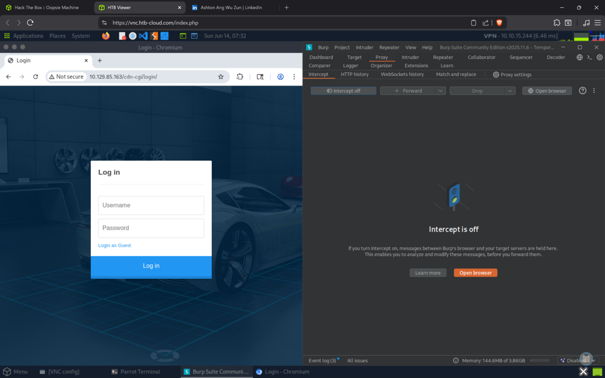Switch to the Repeater tool tab
Viewport: 605px width, 378px height.
click(x=443, y=57)
